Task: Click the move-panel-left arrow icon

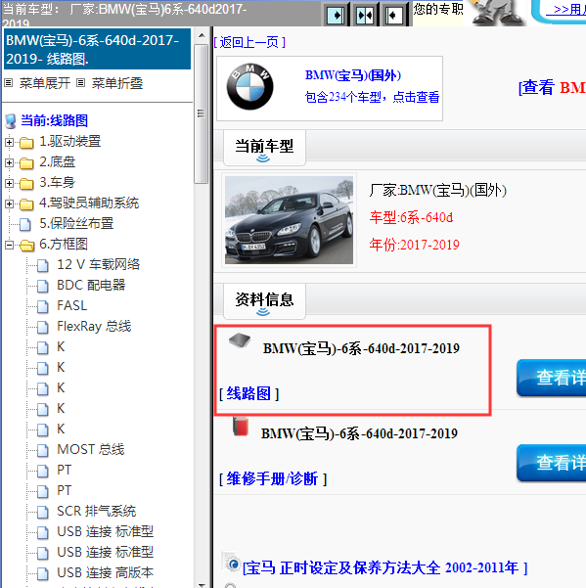Action: pos(393,15)
